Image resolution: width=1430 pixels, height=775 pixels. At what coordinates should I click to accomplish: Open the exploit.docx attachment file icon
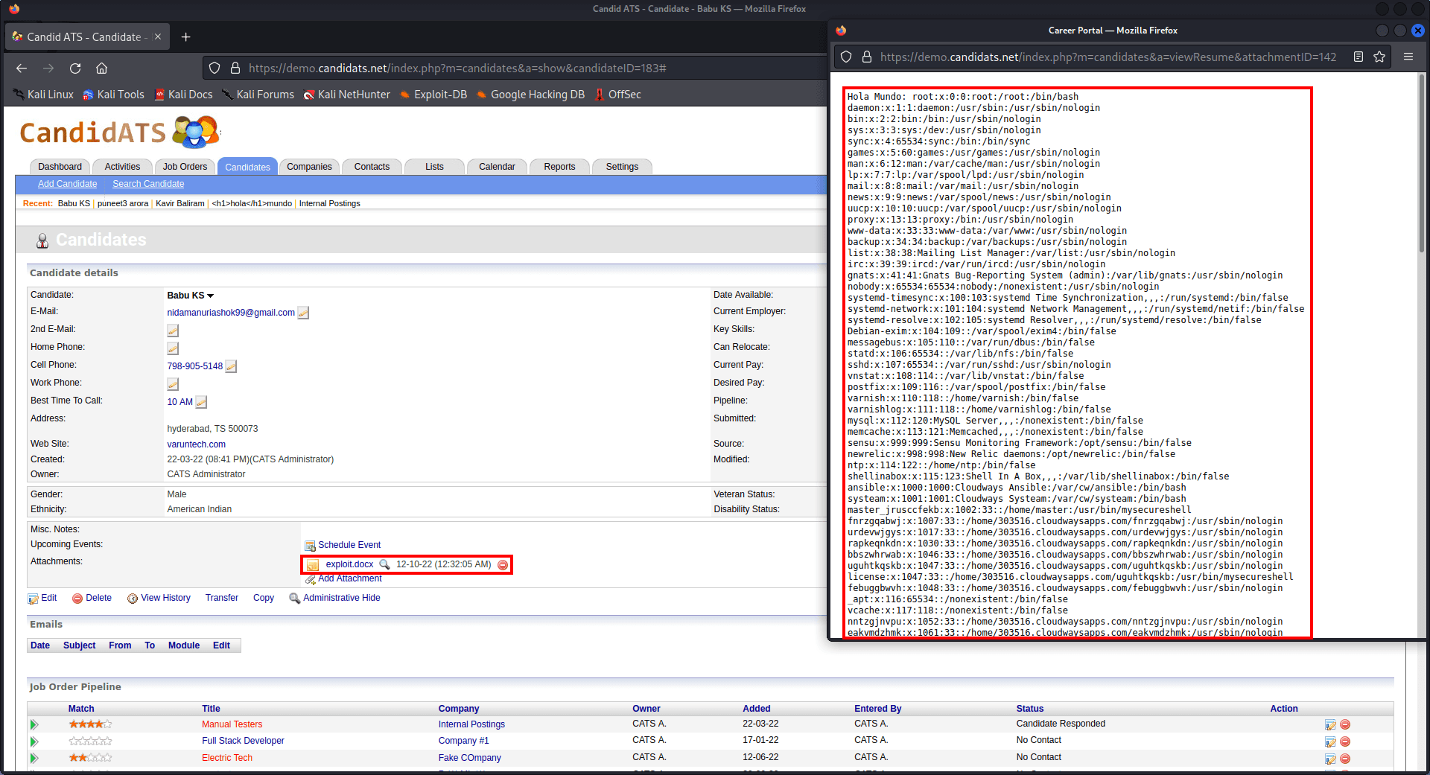(313, 565)
